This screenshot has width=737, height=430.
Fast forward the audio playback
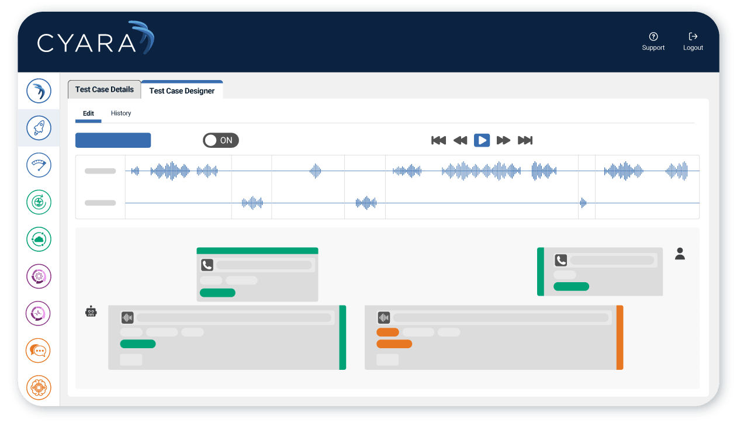coord(503,140)
